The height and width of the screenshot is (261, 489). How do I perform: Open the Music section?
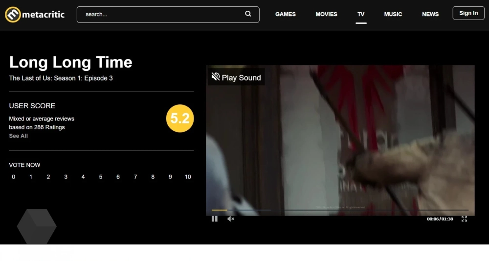(393, 14)
